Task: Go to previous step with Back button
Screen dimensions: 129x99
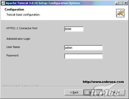Action: click(x=74, y=92)
